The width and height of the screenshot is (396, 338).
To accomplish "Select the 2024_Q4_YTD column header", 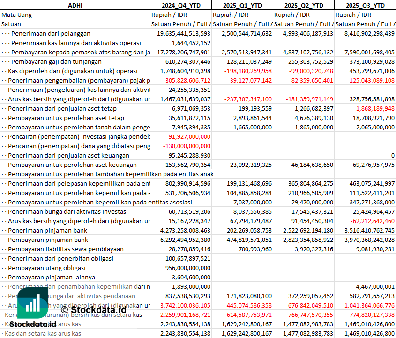I will [180, 5].
